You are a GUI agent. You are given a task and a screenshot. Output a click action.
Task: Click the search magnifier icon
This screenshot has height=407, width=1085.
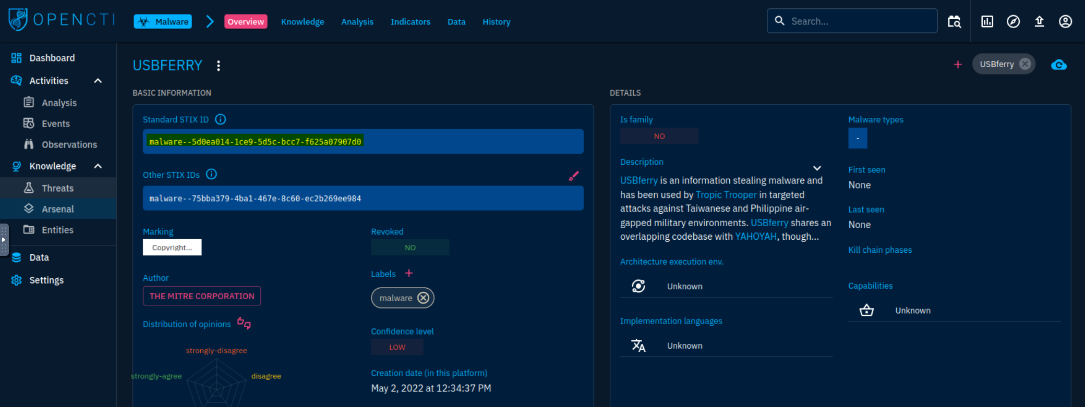(x=779, y=21)
